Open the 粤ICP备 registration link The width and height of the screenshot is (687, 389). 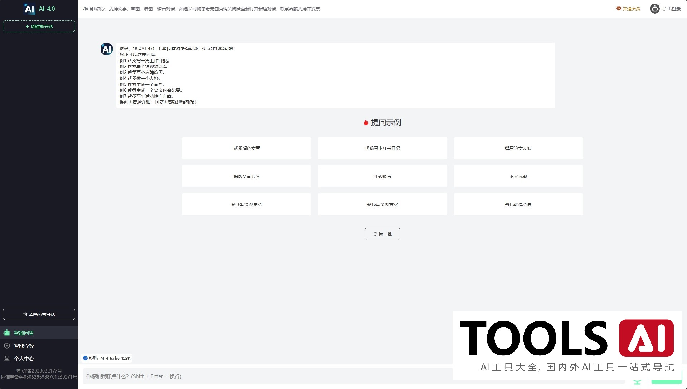coord(39,371)
